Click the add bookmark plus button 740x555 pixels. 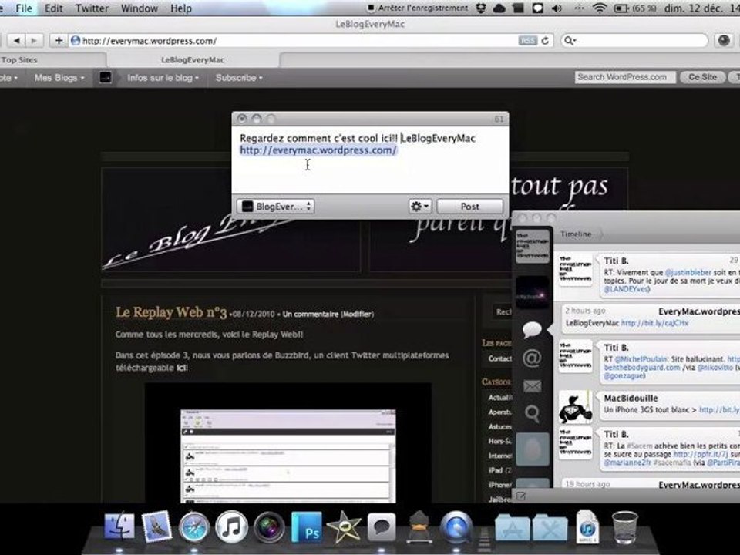pos(59,41)
